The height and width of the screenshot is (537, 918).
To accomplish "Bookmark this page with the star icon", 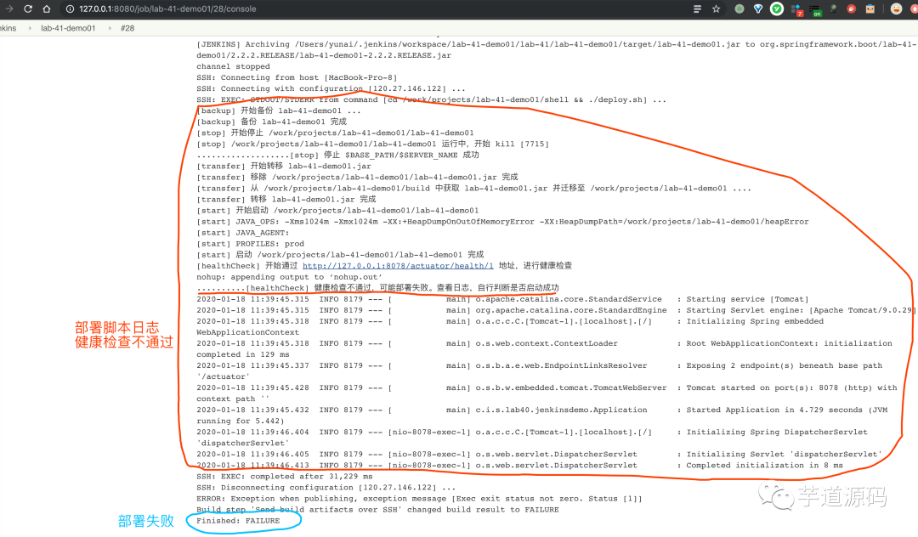I will 716,8.
